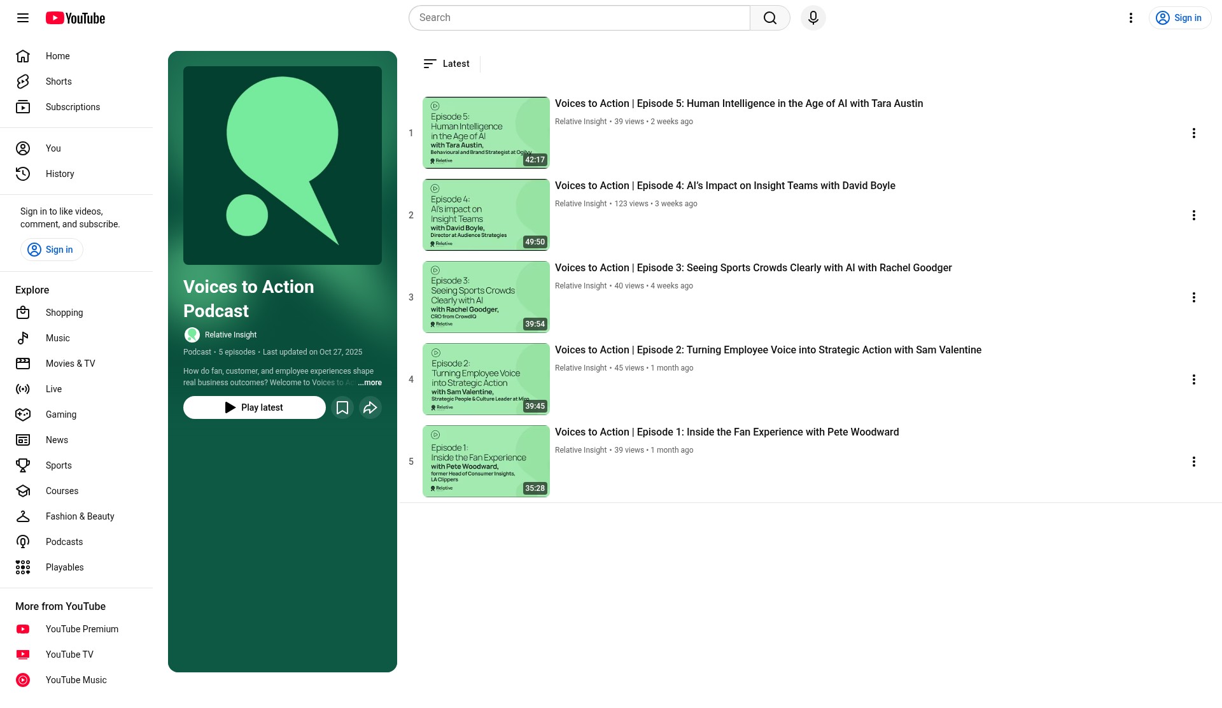Click the search magnifier button

(770, 18)
